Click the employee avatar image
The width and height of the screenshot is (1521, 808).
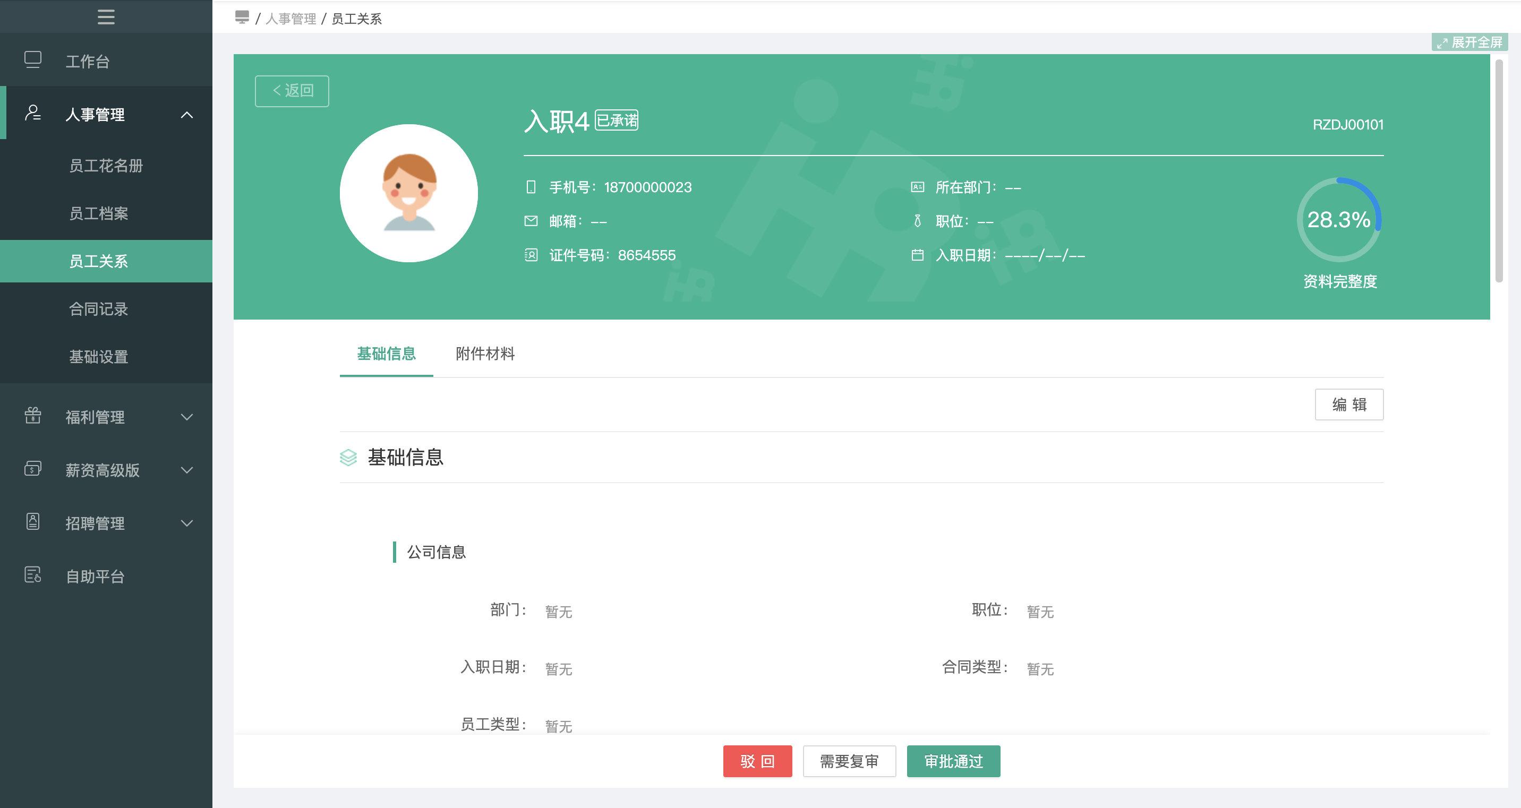(x=409, y=193)
